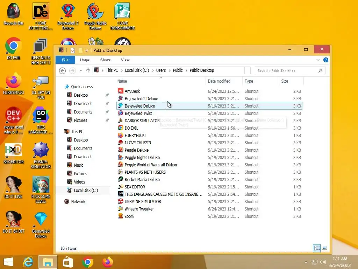The image size is (358, 269).
Task: Select THIS LANGUAGE CAUSES ME TO GO INSANE icon
Action: (x=120, y=194)
